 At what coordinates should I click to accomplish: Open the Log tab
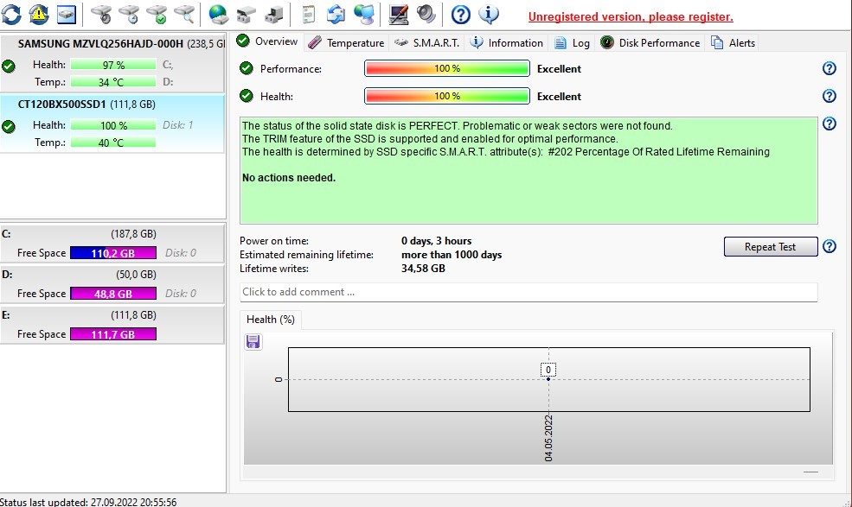tap(572, 43)
